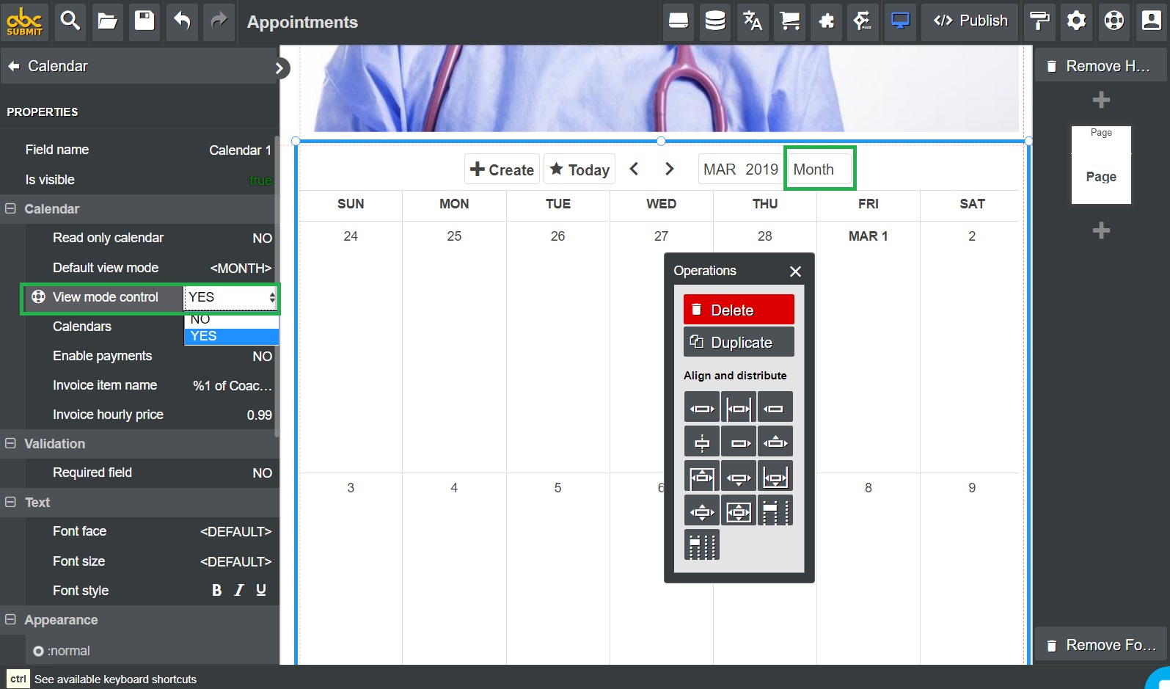The width and height of the screenshot is (1170, 689).
Task: Edit the Field name value Calendar 1
Action: pos(240,150)
